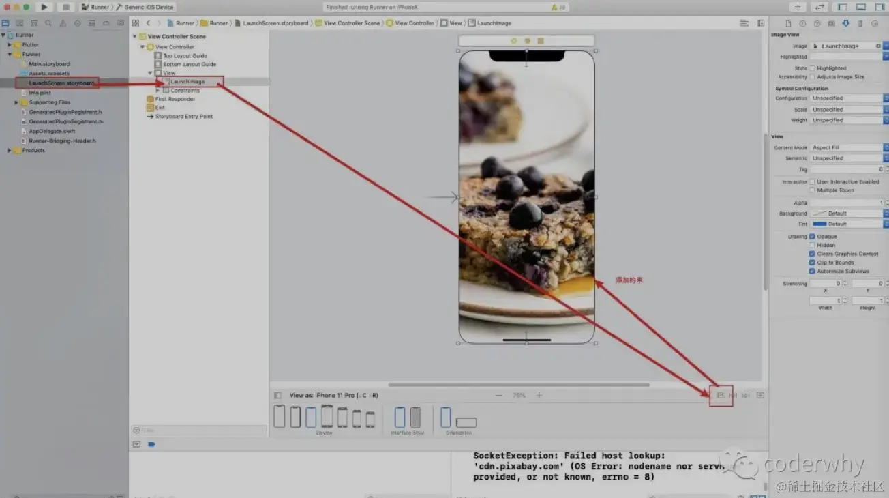The height and width of the screenshot is (498, 889).
Task: Collapse the View Controller Scene triangle
Action: [x=135, y=37]
